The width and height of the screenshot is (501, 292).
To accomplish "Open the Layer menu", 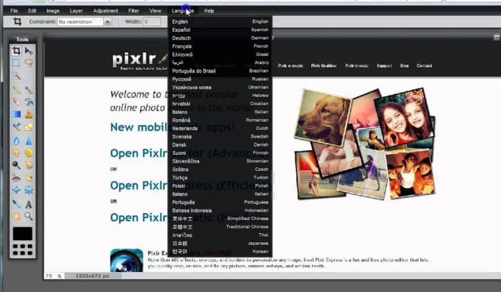I will [76, 11].
